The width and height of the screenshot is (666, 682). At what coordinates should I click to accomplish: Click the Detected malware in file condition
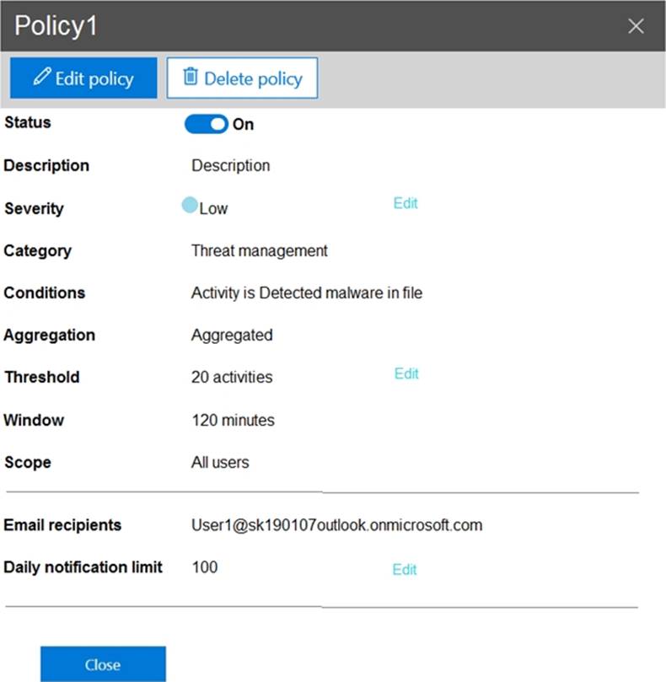click(306, 293)
